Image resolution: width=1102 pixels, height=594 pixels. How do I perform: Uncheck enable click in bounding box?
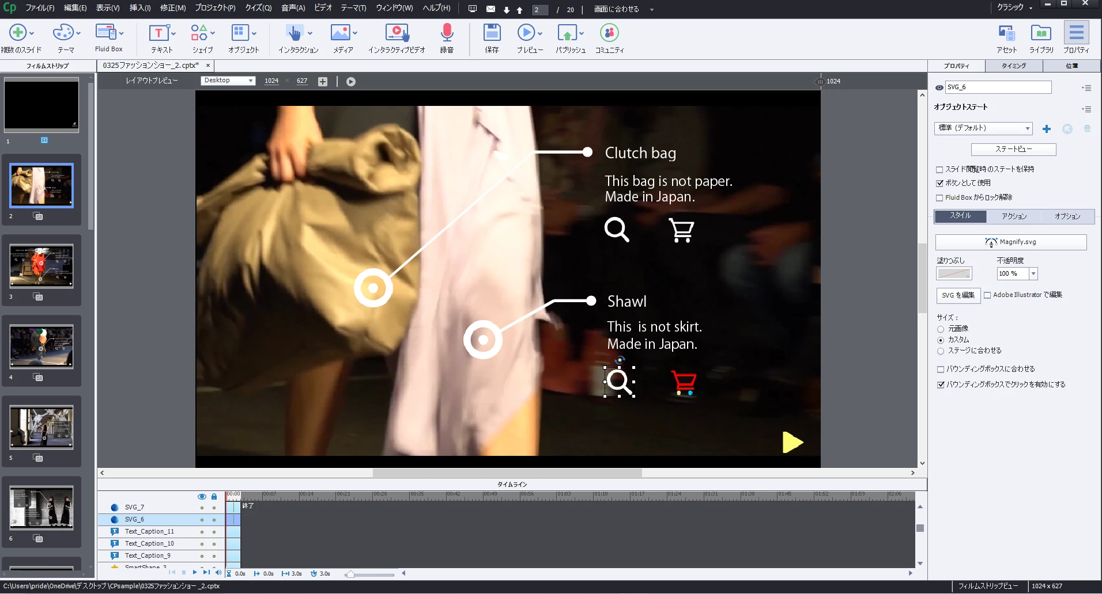(941, 384)
